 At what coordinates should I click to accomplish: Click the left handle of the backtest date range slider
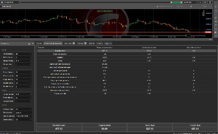(171, 3)
